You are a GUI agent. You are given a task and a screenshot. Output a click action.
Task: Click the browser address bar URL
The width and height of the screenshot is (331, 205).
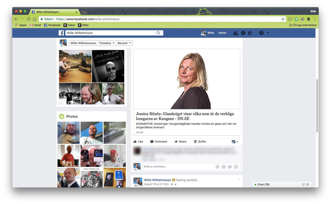point(88,19)
